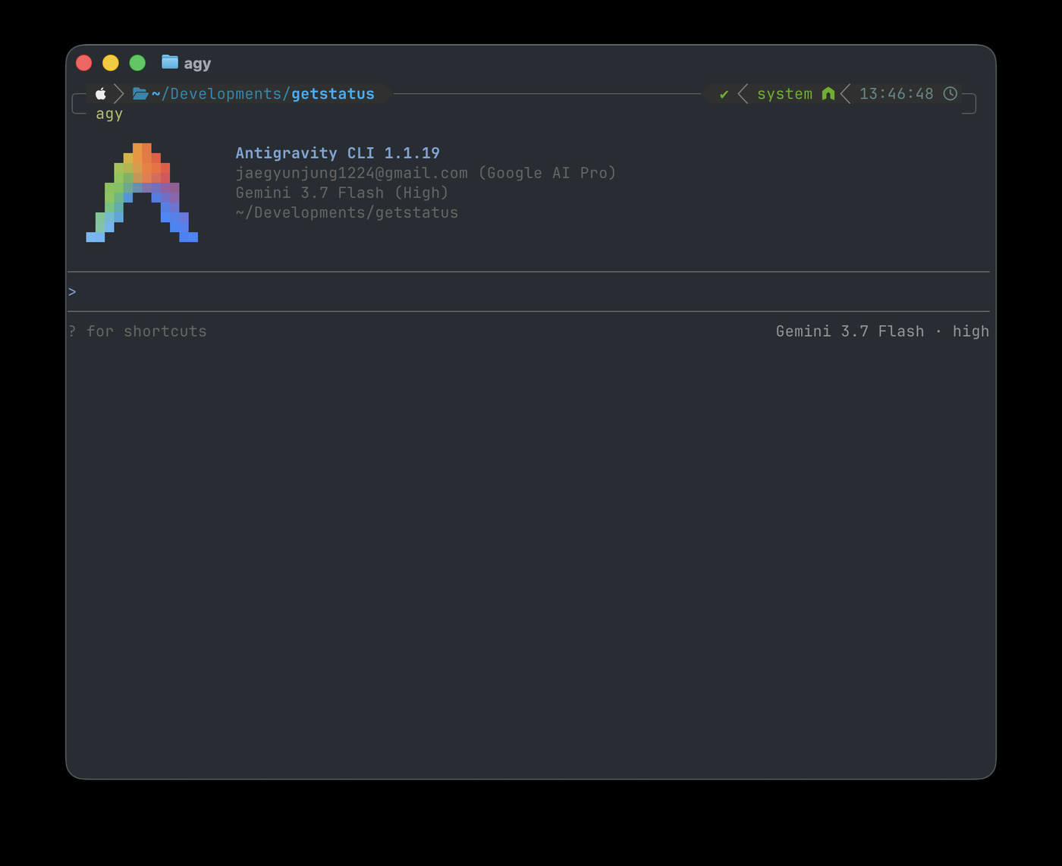Click the open folder icon in prompt

[x=140, y=94]
